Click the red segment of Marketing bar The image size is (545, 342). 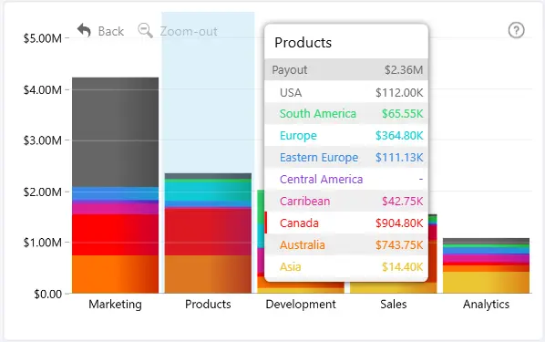[116, 235]
